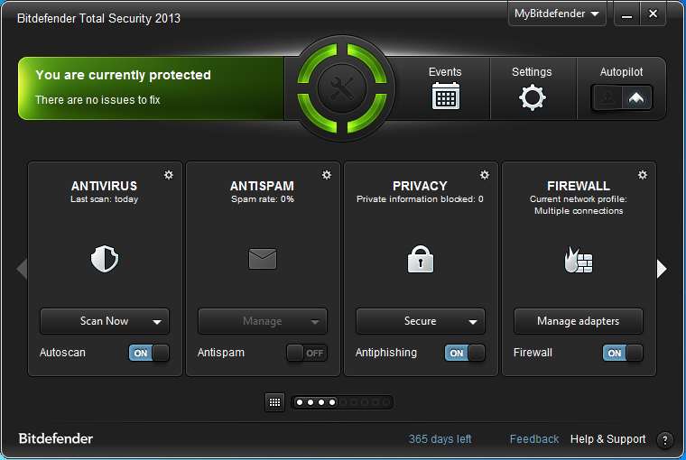Image resolution: width=686 pixels, height=460 pixels.
Task: Go to next modules with right arrow
Action: pos(662,269)
